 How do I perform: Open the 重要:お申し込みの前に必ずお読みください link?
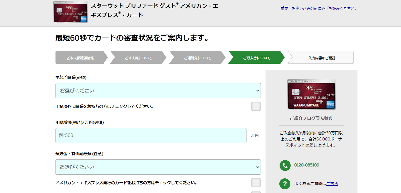click(319, 8)
